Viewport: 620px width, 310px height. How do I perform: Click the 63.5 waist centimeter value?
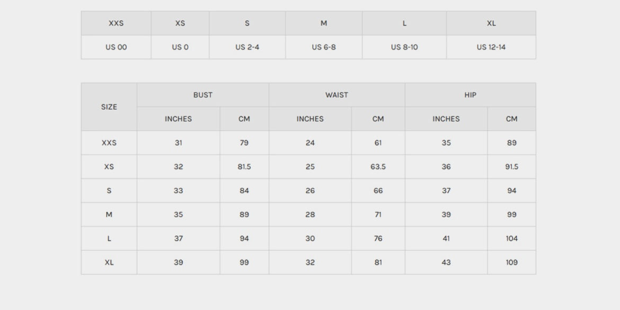tap(378, 166)
